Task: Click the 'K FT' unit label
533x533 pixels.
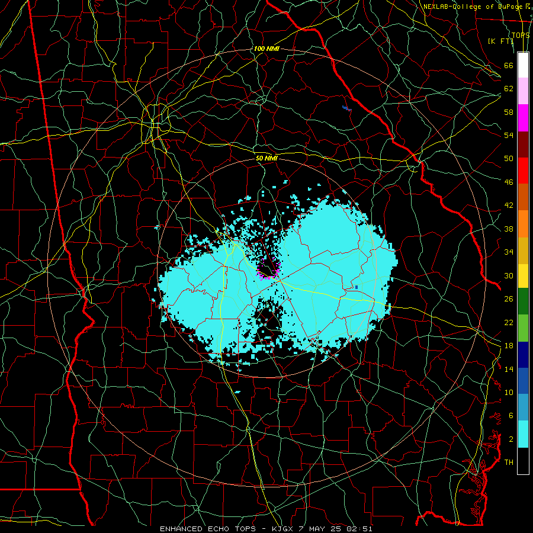Action: click(x=501, y=41)
